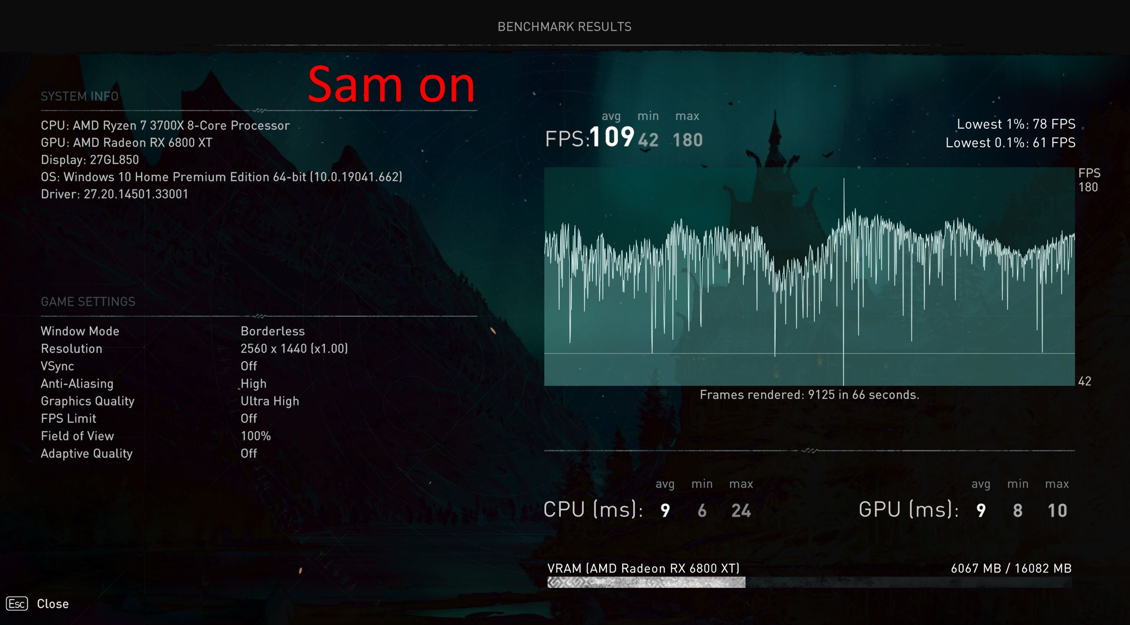Click the average FPS value 109

612,137
